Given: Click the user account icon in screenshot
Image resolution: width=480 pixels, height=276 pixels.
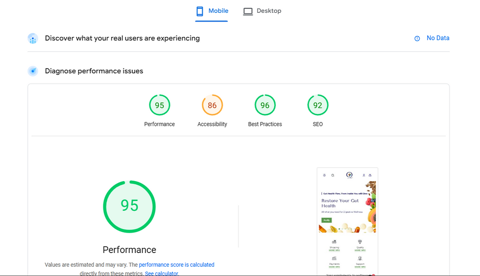Looking at the screenshot, I should tap(363, 175).
